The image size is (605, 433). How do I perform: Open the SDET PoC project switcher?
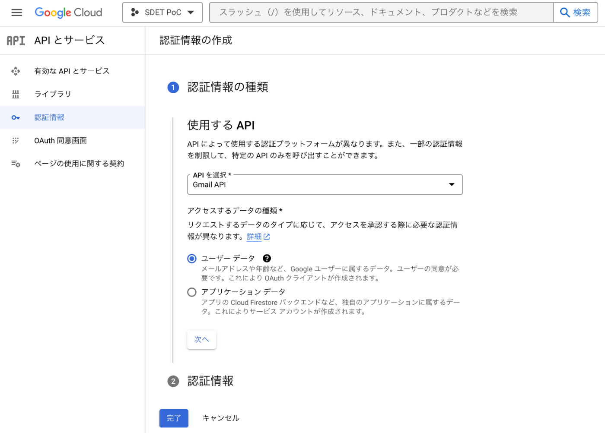(x=162, y=12)
